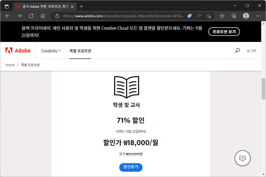
Task: Click the scrollbar up arrow
Action: pos(263,24)
